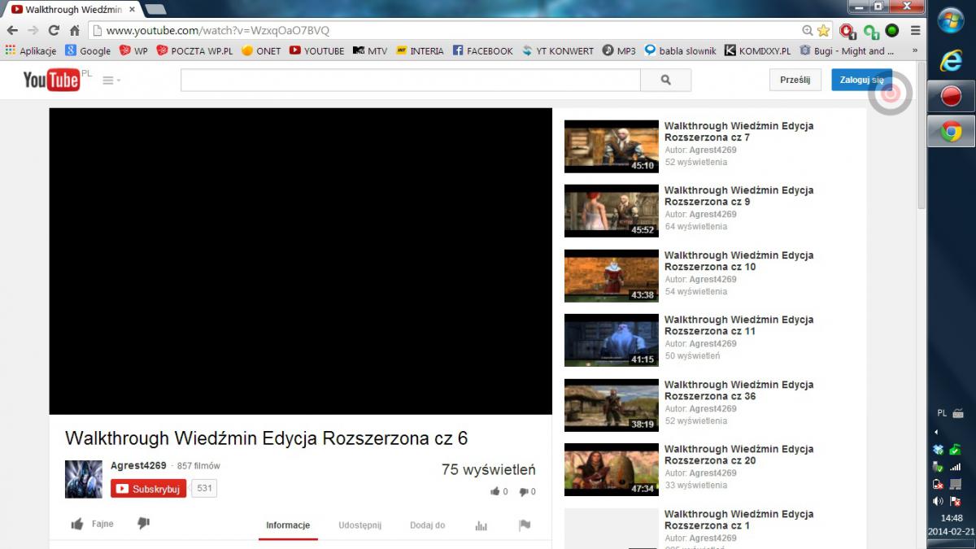Viewport: 976px width, 549px height.
Task: Focus the YouTube search field
Action: point(410,80)
